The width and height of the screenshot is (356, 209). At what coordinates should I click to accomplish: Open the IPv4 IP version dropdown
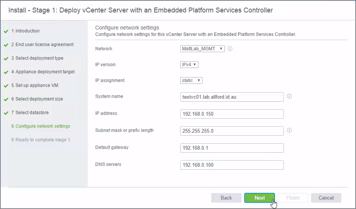point(189,65)
